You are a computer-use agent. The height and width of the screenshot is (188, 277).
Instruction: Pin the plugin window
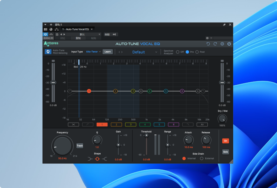pos(224,25)
